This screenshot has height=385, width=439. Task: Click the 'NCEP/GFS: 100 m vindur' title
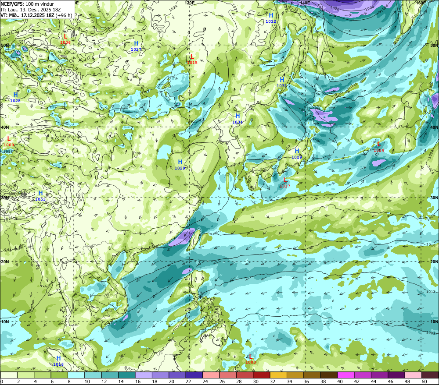point(27,4)
